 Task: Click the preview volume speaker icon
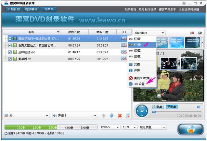198,107
